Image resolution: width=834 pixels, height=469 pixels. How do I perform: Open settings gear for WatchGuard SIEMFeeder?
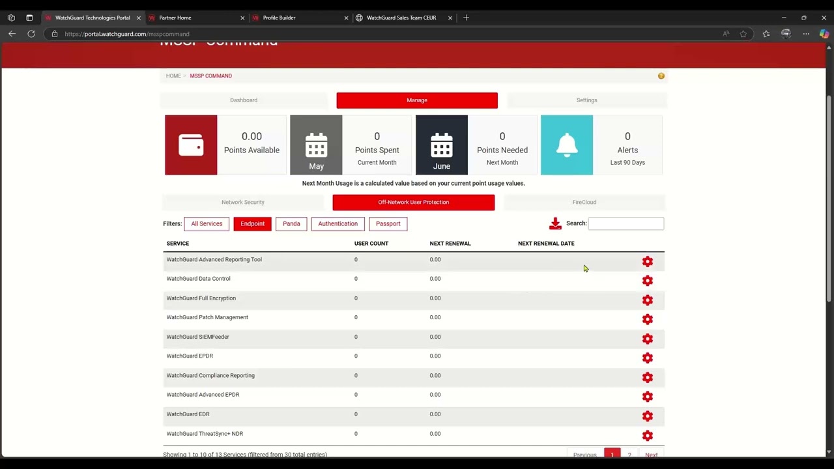click(647, 339)
